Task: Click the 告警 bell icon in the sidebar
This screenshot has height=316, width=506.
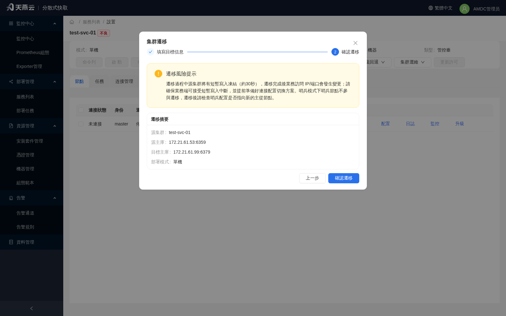Action: (x=11, y=198)
